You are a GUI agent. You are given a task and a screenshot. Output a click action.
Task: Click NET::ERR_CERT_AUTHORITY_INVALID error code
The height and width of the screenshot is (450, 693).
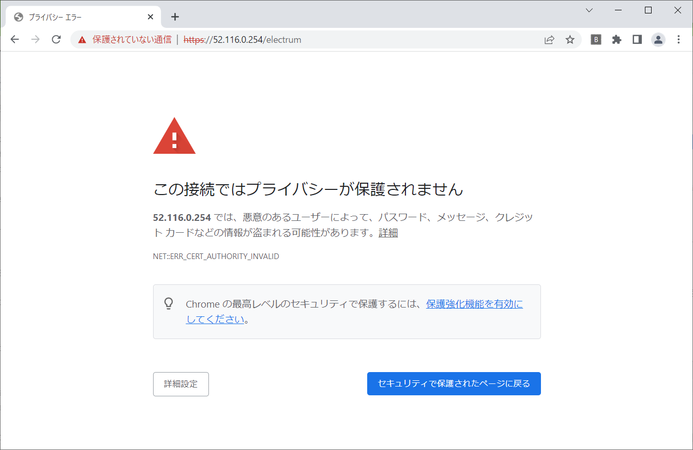pos(216,256)
